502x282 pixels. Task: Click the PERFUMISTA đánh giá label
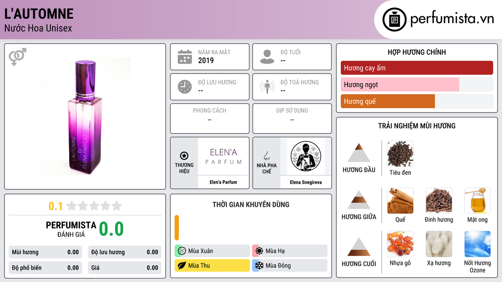tap(71, 229)
